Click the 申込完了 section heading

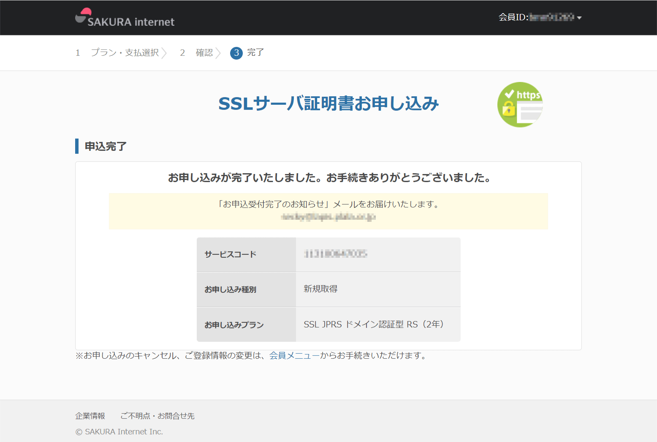(106, 146)
